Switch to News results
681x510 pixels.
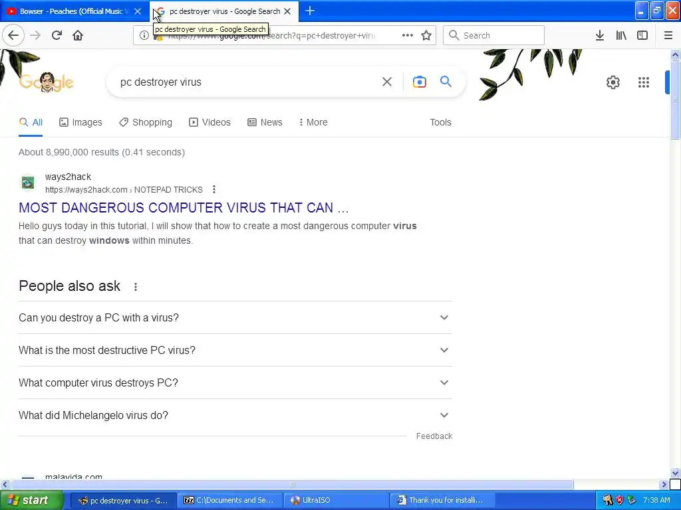[265, 122]
